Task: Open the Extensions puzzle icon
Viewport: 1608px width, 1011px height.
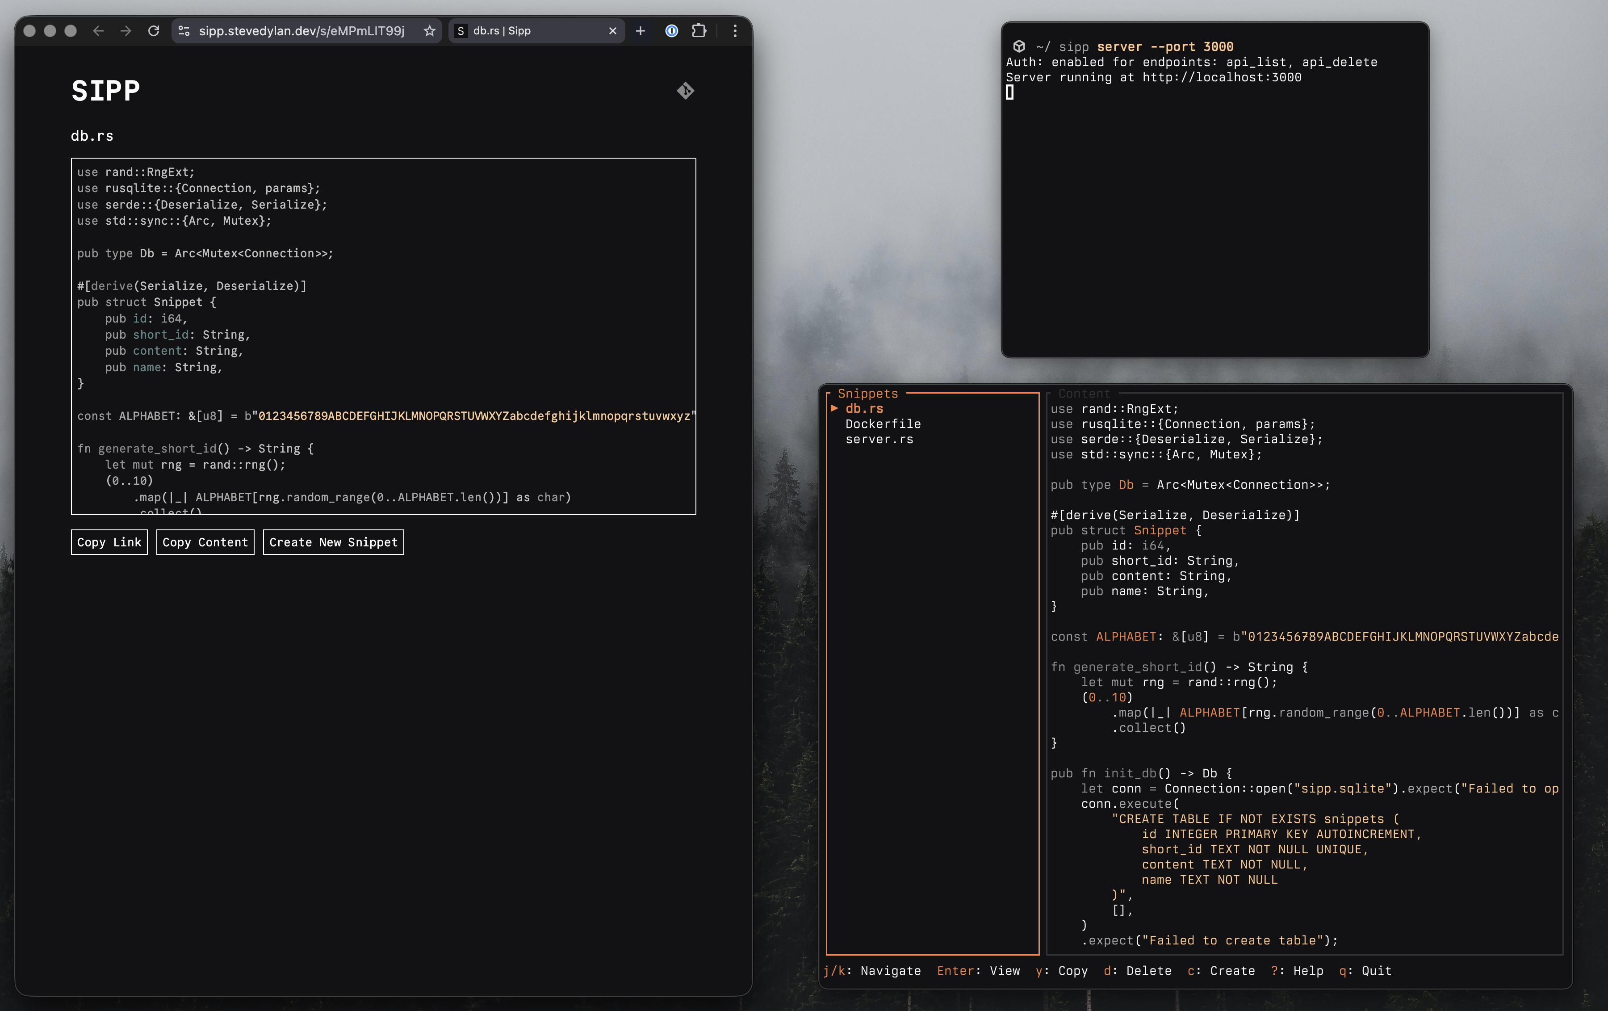Action: pos(699,31)
